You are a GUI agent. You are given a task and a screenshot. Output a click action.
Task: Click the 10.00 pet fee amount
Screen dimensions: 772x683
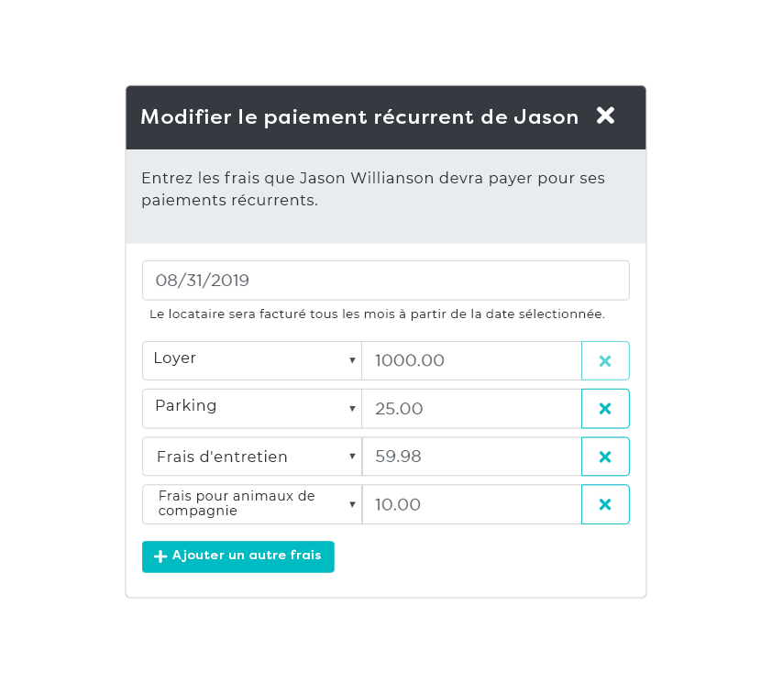click(x=471, y=504)
